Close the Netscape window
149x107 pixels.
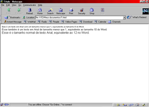coord(147,1)
